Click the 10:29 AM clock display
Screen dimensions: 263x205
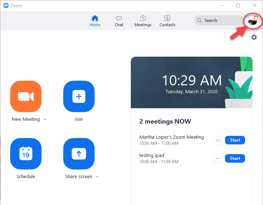pyautogui.click(x=192, y=80)
